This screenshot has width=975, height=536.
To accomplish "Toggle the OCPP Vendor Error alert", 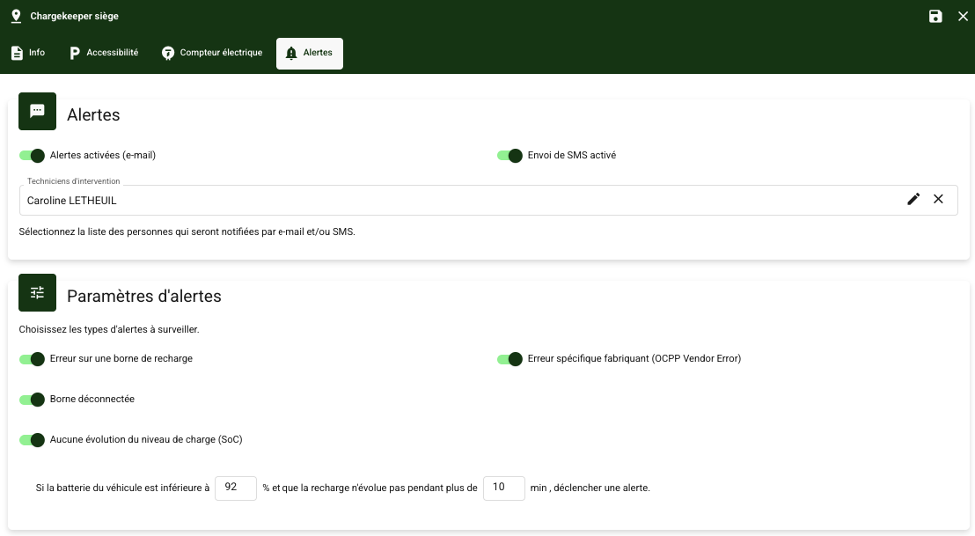I will point(510,359).
